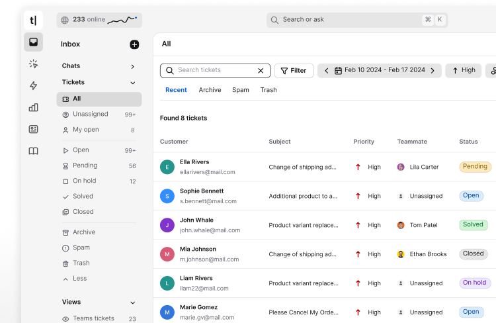496x323 pixels.
Task: Open the knowledge base book icon
Action: 33,151
